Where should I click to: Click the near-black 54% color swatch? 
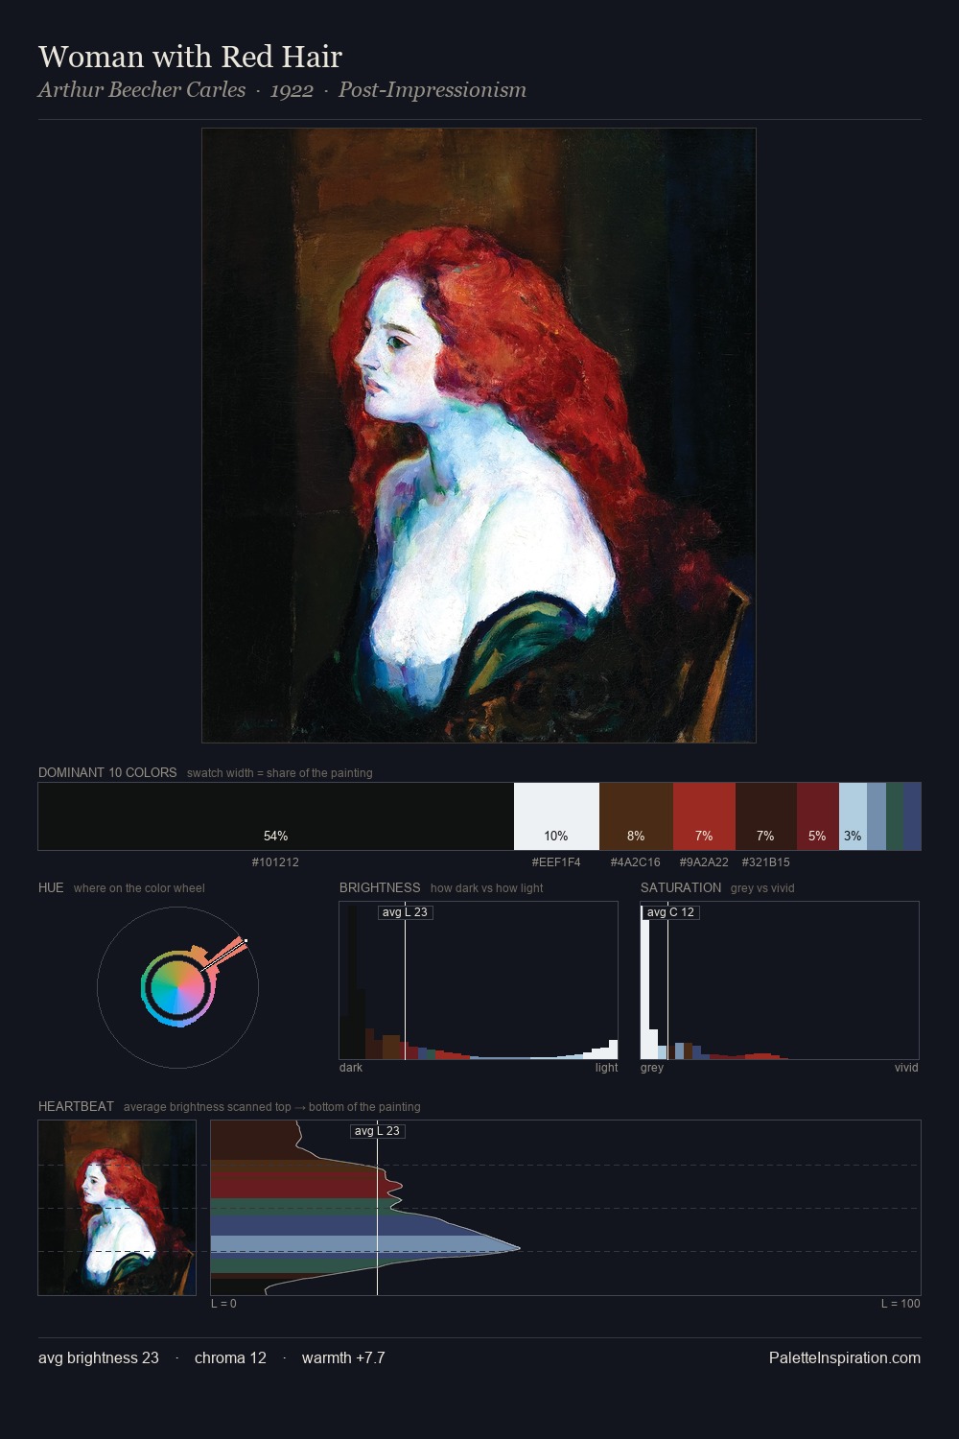276,816
